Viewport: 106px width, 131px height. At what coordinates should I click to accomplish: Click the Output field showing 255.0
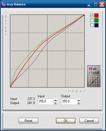coord(69,102)
